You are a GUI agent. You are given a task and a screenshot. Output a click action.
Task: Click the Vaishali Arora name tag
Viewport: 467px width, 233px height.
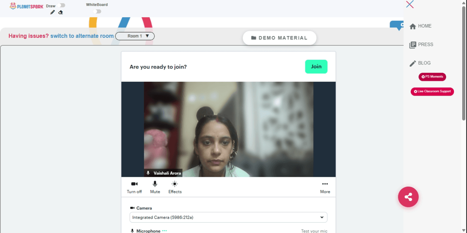[x=163, y=173]
